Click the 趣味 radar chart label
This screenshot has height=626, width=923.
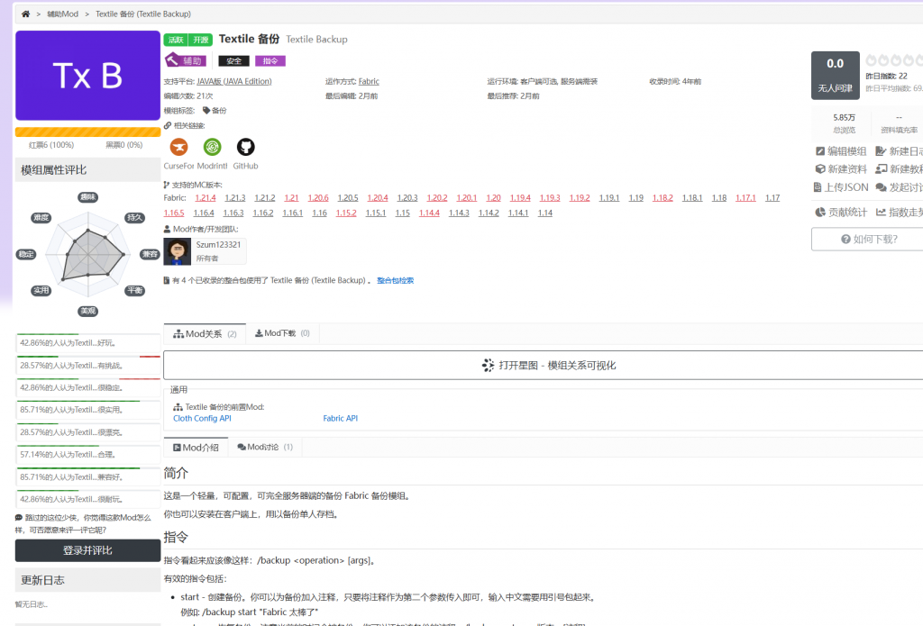click(88, 197)
